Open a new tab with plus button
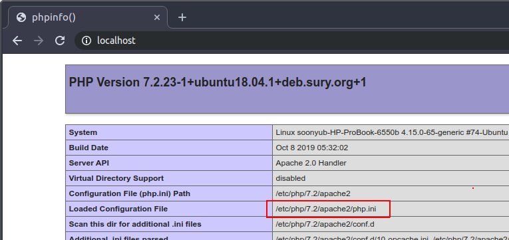The height and width of the screenshot is (240, 509). (182, 17)
